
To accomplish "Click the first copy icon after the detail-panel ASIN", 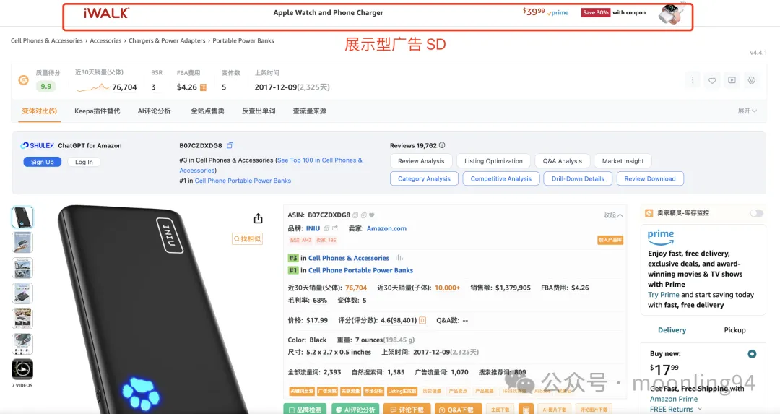I will (x=355, y=215).
